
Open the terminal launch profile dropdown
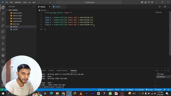pos(159,71)
